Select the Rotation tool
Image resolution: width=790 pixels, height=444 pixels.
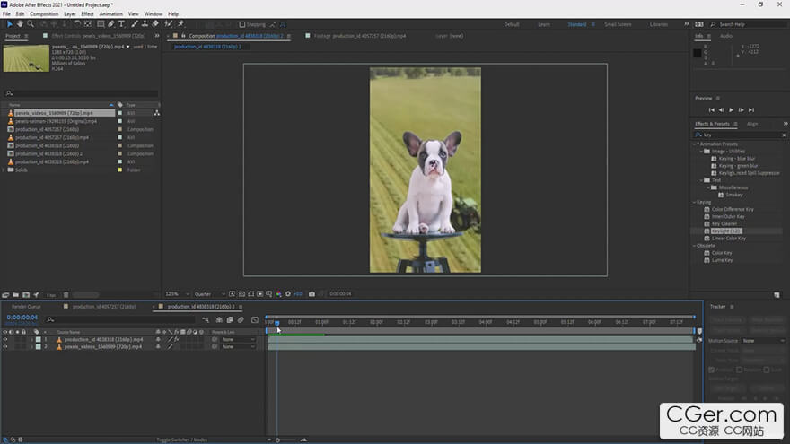click(x=77, y=23)
